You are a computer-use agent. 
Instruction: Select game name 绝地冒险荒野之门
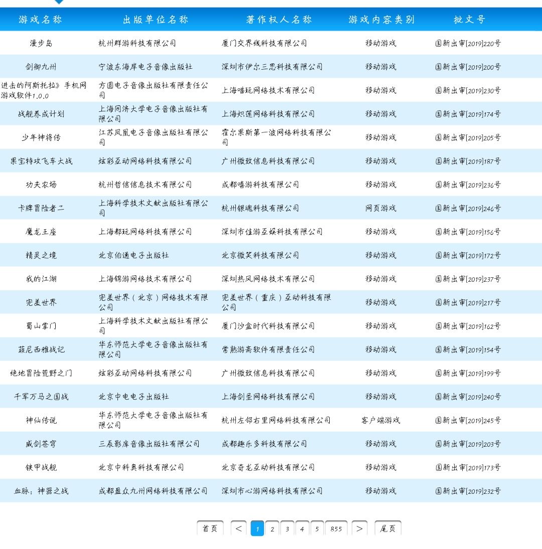point(41,373)
